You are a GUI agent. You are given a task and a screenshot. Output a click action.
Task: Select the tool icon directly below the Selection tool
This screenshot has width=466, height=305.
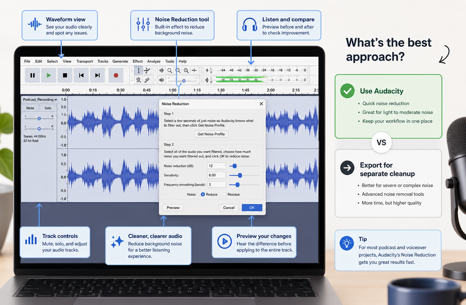click(x=138, y=80)
